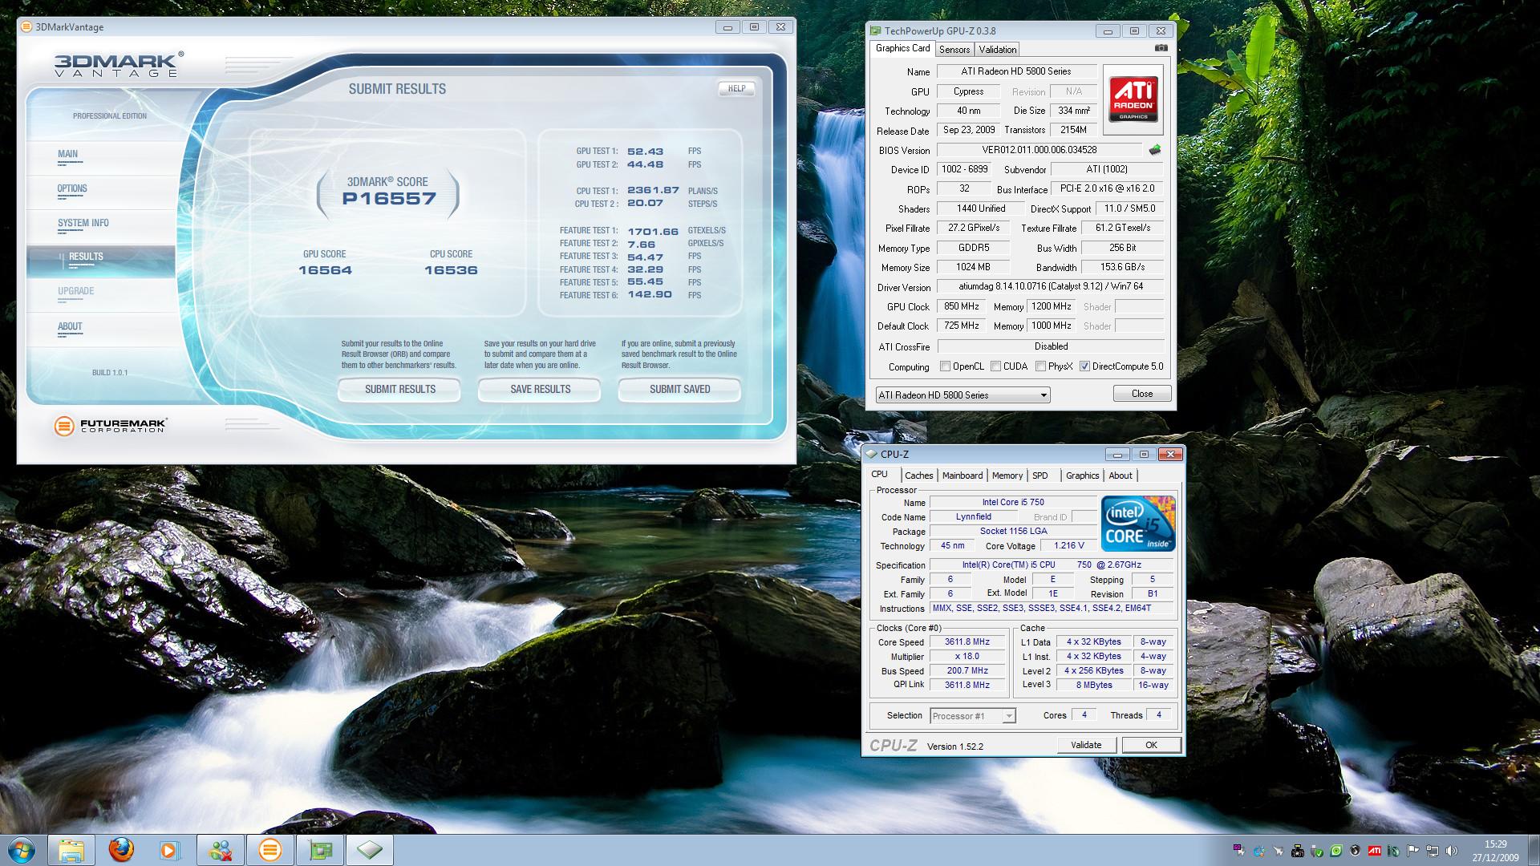Click the Intel Core i5 logo in CPU-Z
1540x866 pixels.
point(1138,524)
